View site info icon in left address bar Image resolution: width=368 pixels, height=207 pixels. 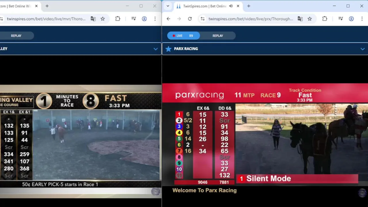1,19
